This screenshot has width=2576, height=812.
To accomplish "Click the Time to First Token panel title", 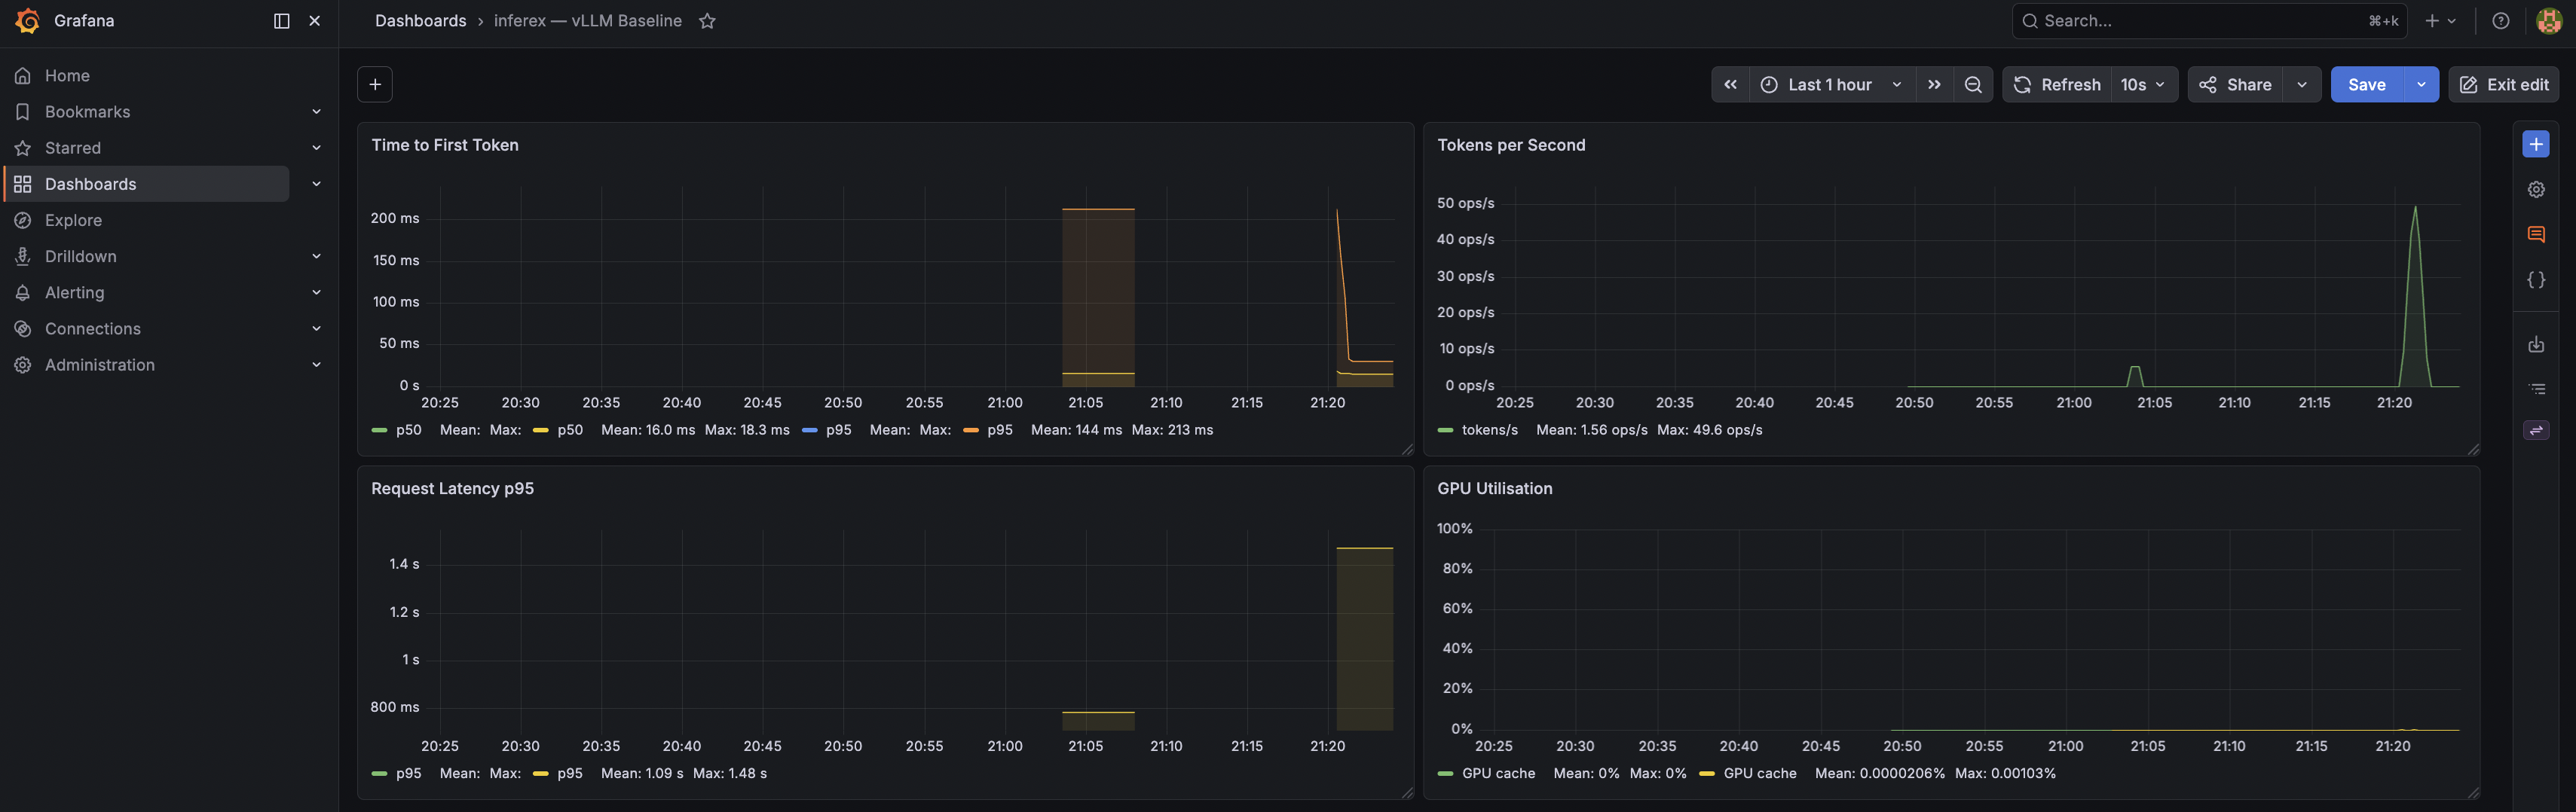I will coord(445,145).
